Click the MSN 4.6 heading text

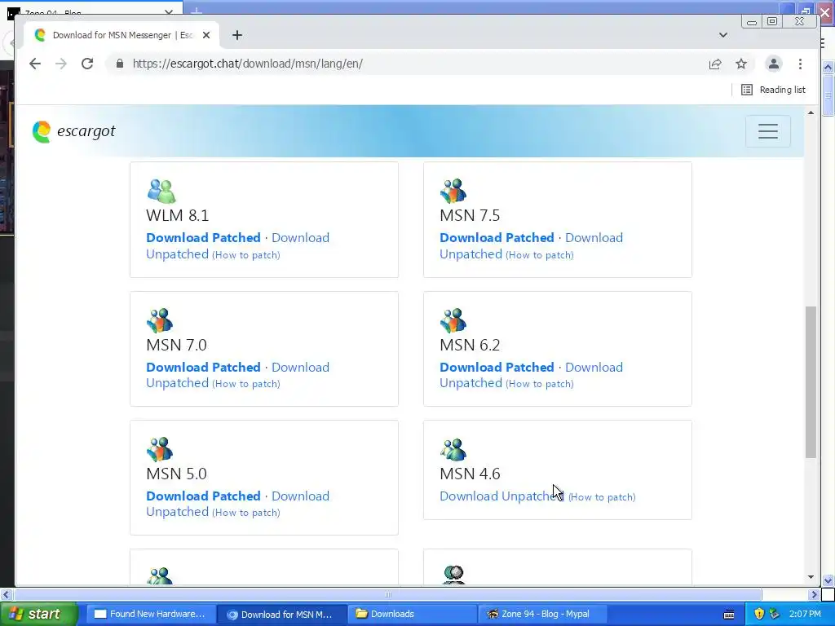coord(470,474)
